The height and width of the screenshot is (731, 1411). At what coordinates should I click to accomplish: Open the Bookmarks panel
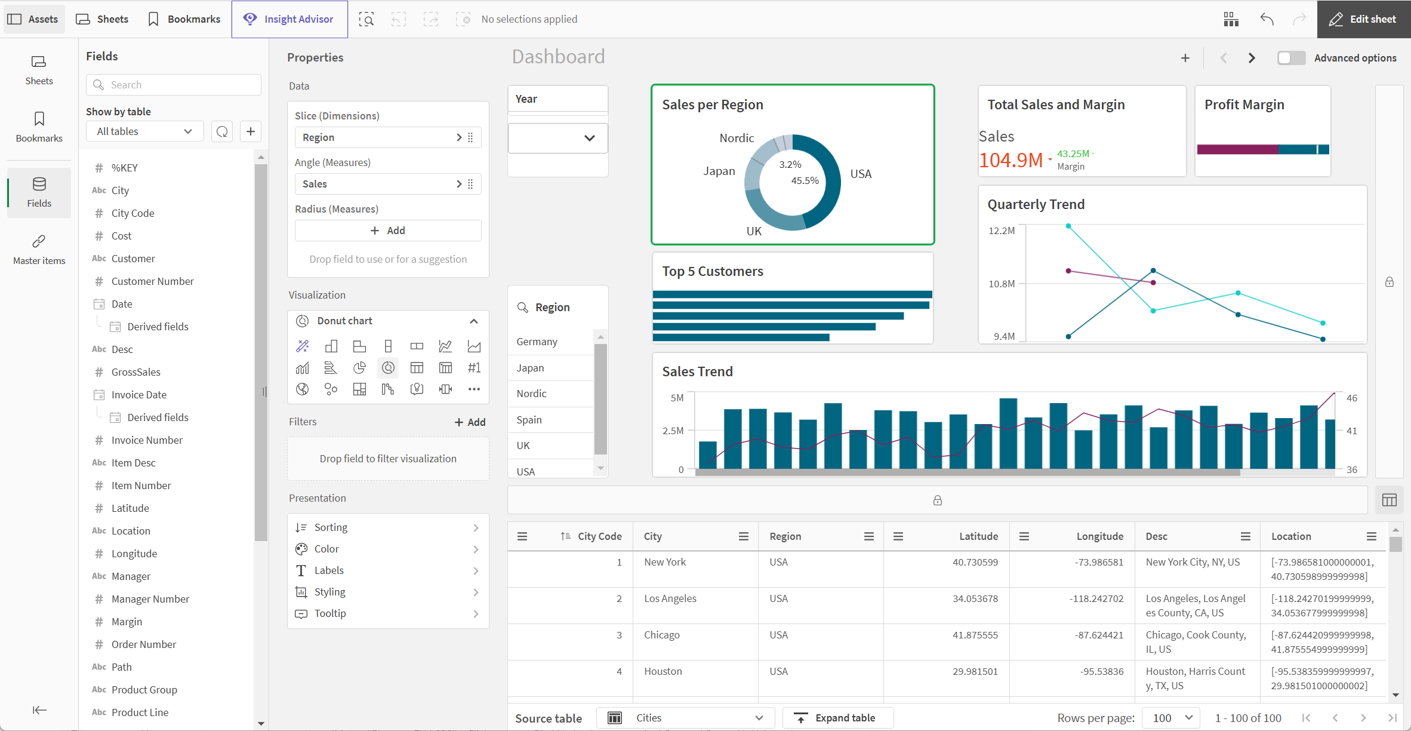point(38,127)
